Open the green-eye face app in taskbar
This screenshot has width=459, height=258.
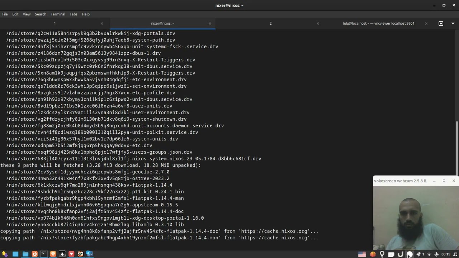[81, 254]
